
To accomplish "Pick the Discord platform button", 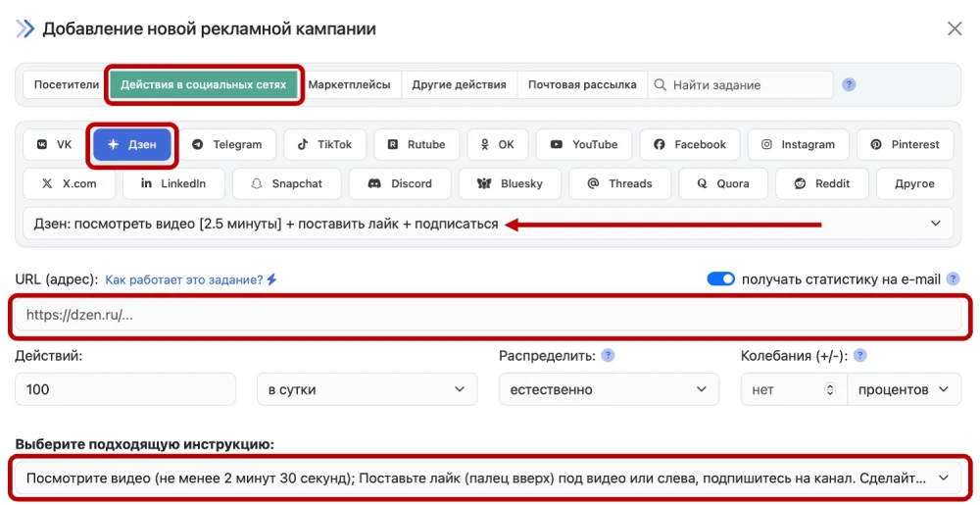I will pyautogui.click(x=400, y=183).
